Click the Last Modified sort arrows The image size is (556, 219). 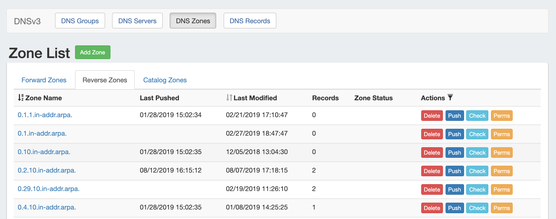coord(229,98)
